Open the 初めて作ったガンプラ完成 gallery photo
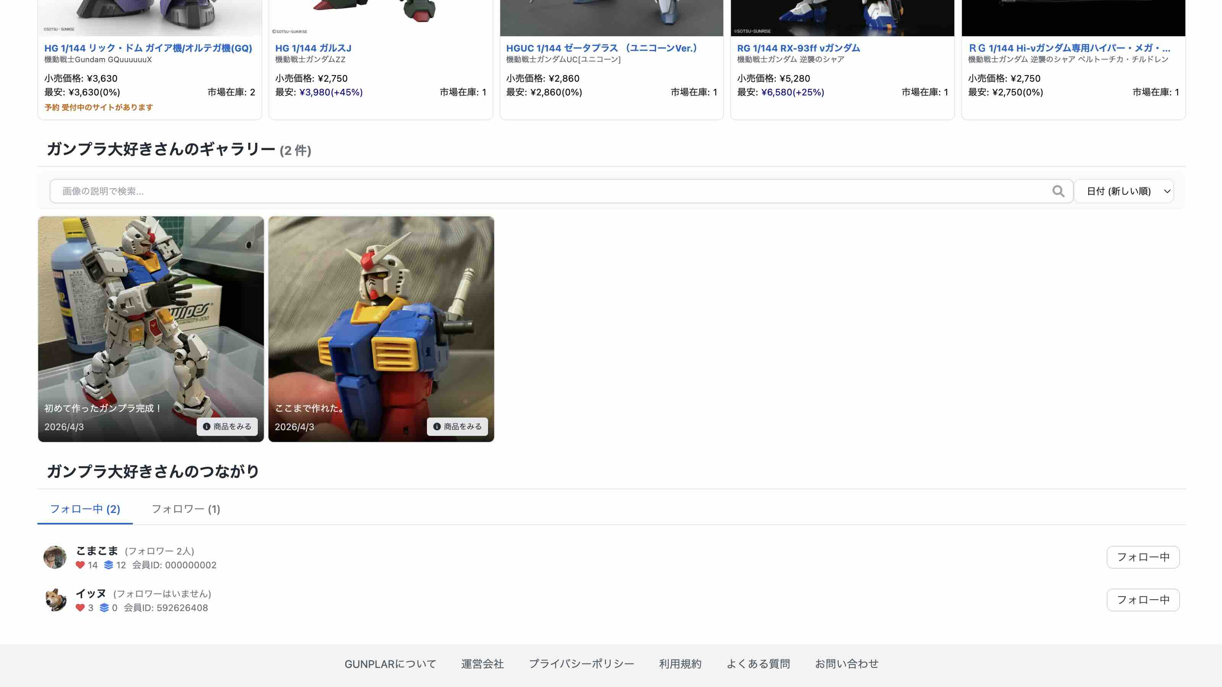The image size is (1222, 687). click(x=151, y=329)
